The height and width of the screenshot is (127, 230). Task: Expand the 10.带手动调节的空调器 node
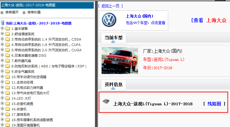(x=2, y=76)
